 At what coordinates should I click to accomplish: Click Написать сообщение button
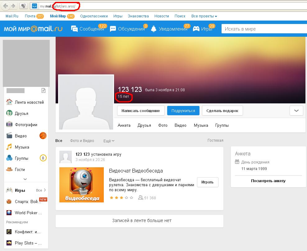point(140,111)
